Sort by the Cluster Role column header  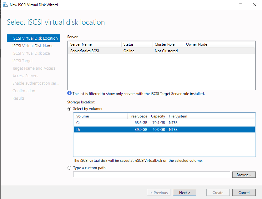(168, 44)
